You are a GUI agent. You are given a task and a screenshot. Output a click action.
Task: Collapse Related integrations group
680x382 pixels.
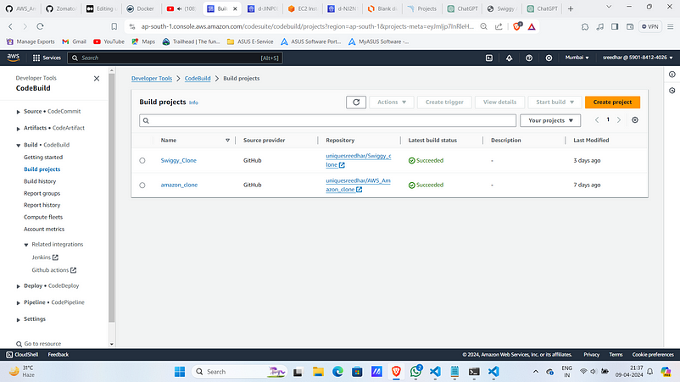point(26,245)
